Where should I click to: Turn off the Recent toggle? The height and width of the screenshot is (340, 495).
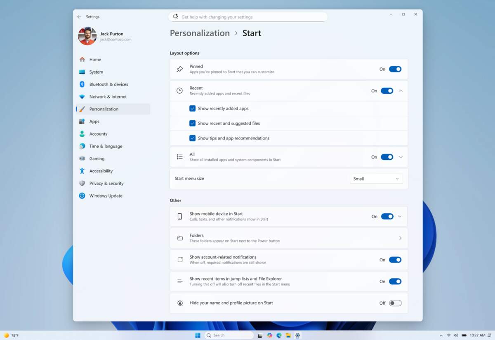click(387, 91)
